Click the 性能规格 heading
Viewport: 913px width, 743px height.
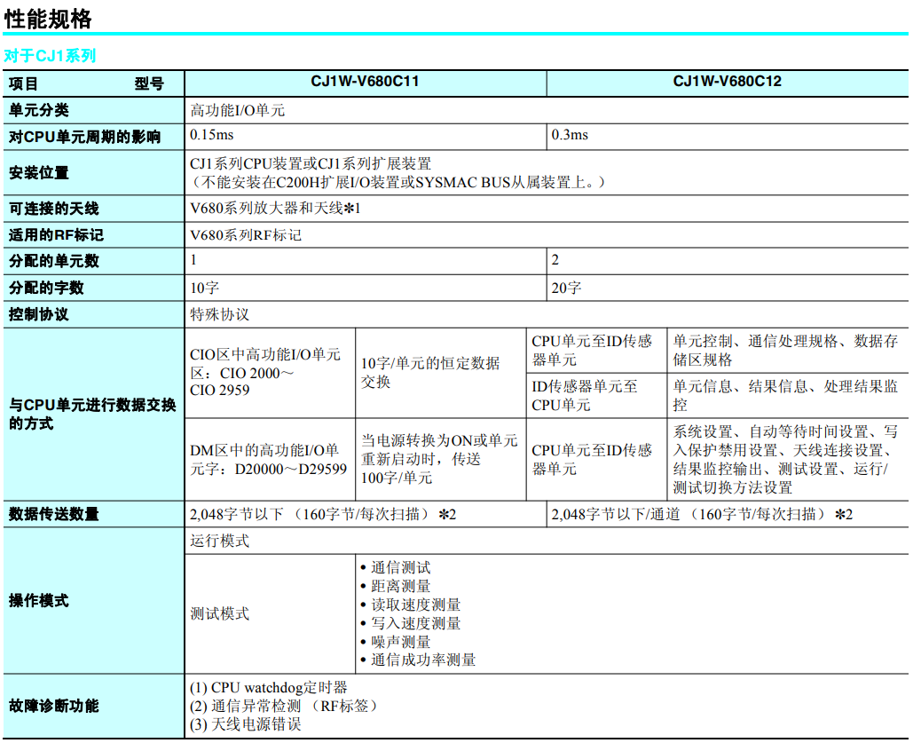(x=48, y=18)
